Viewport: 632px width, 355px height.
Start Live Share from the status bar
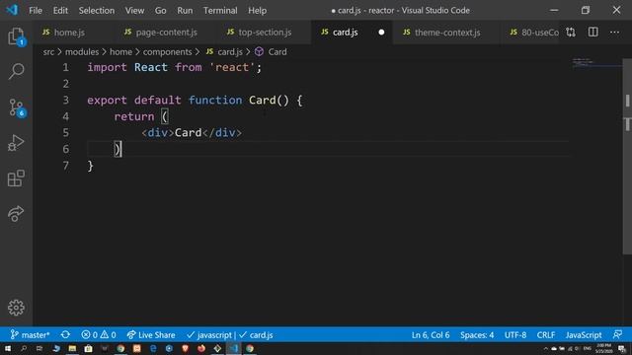151,335
